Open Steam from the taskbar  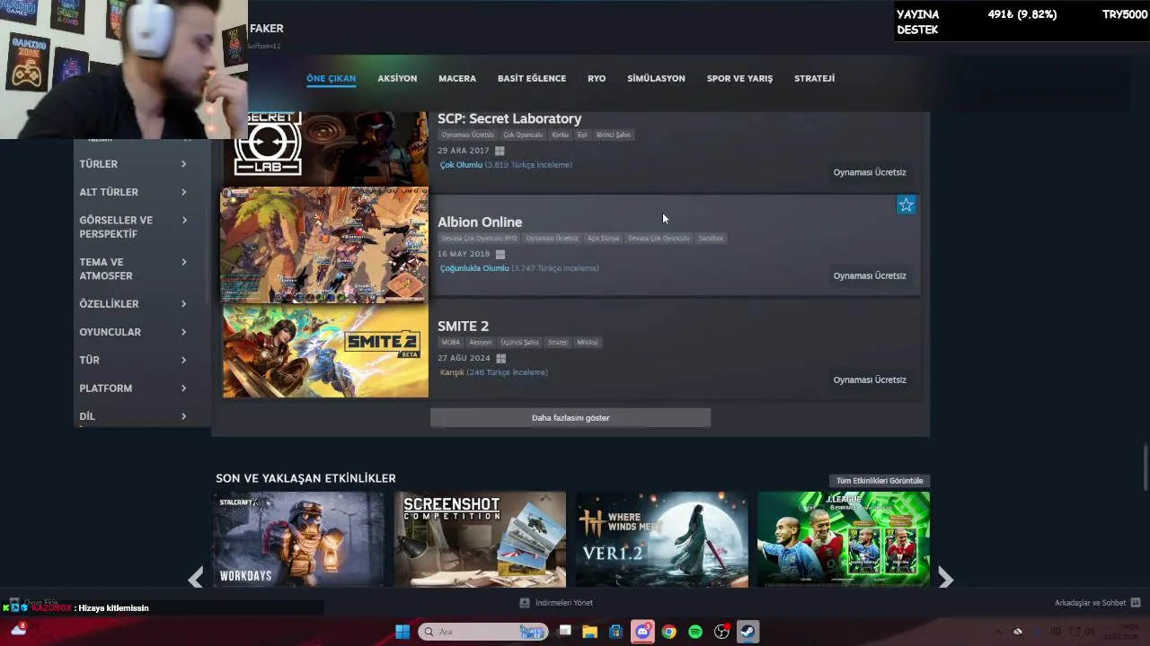[x=747, y=632]
